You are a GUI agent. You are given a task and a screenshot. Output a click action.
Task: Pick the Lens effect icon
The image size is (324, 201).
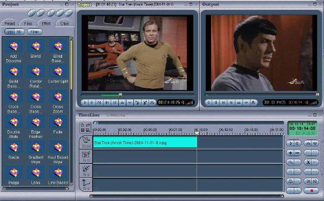pos(36,172)
